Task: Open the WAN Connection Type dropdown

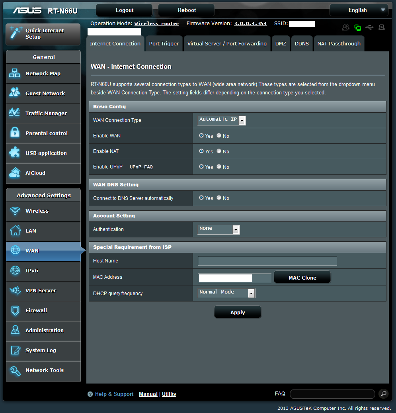Action: (222, 120)
